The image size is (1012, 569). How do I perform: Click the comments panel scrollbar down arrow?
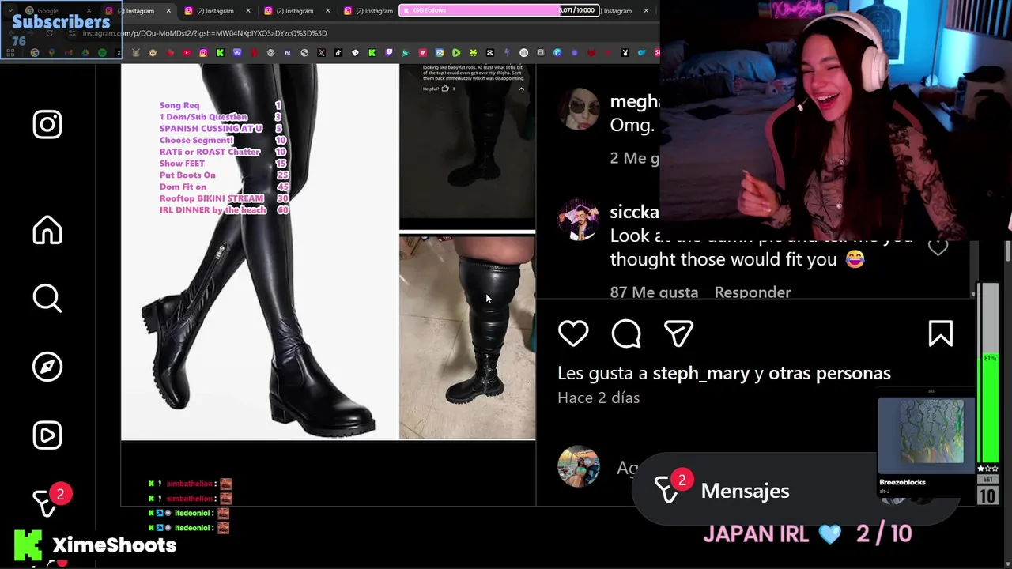coord(973,294)
